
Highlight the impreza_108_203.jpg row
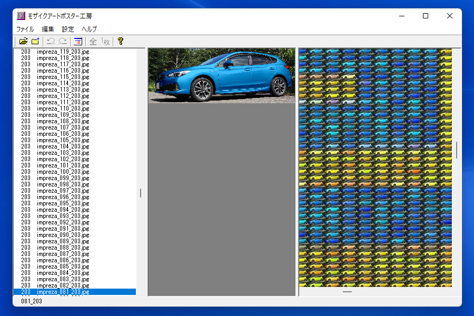point(75,121)
